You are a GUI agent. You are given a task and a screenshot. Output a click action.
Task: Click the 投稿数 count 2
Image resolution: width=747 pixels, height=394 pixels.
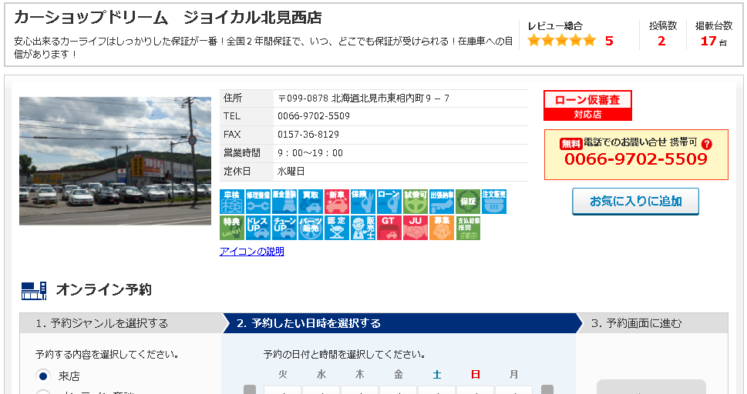[x=661, y=41]
